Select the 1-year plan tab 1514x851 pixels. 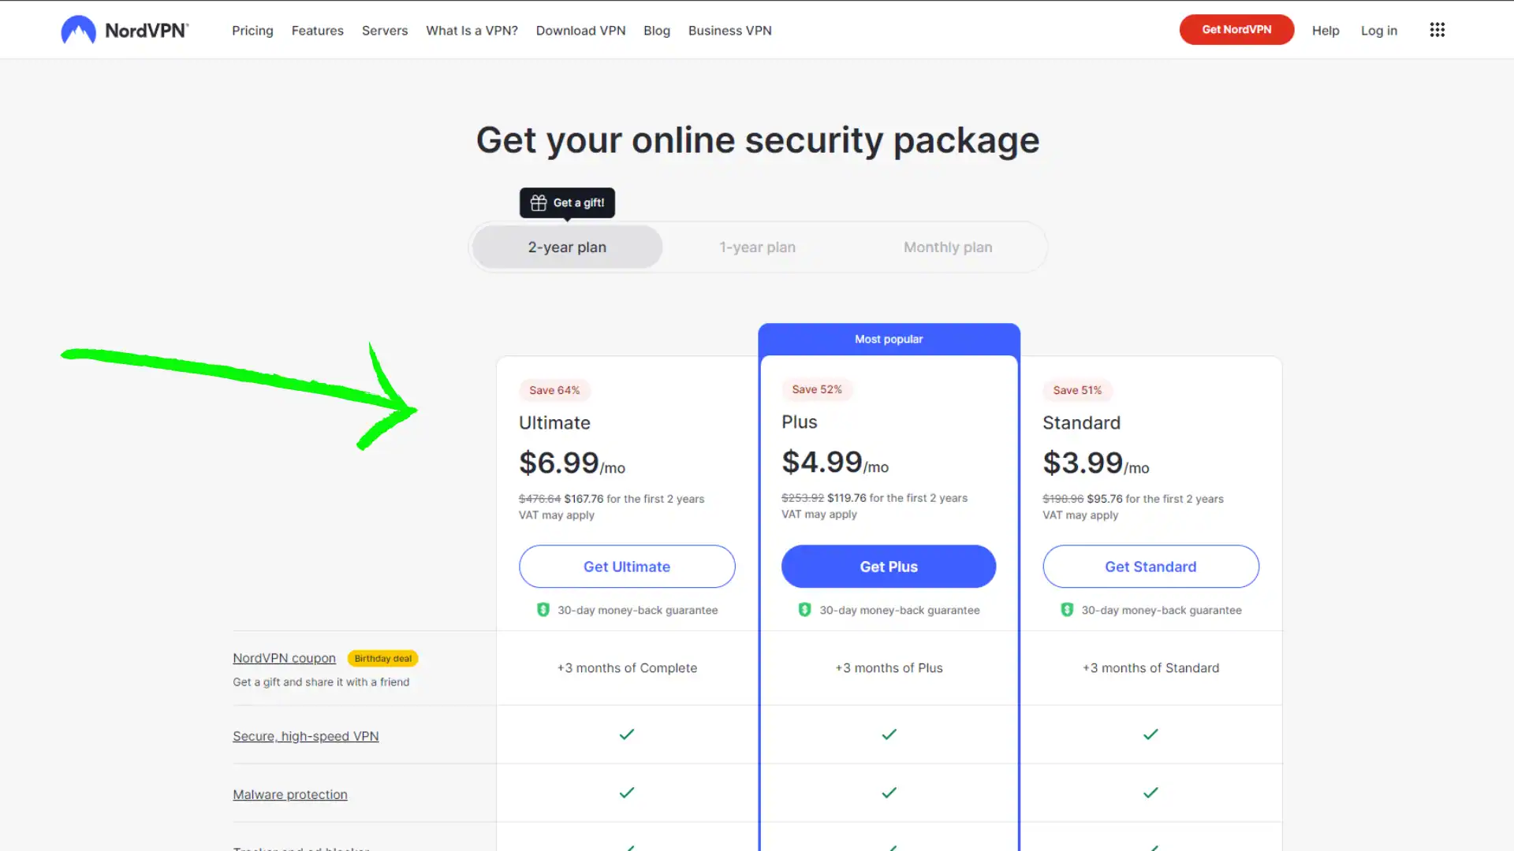pos(757,247)
